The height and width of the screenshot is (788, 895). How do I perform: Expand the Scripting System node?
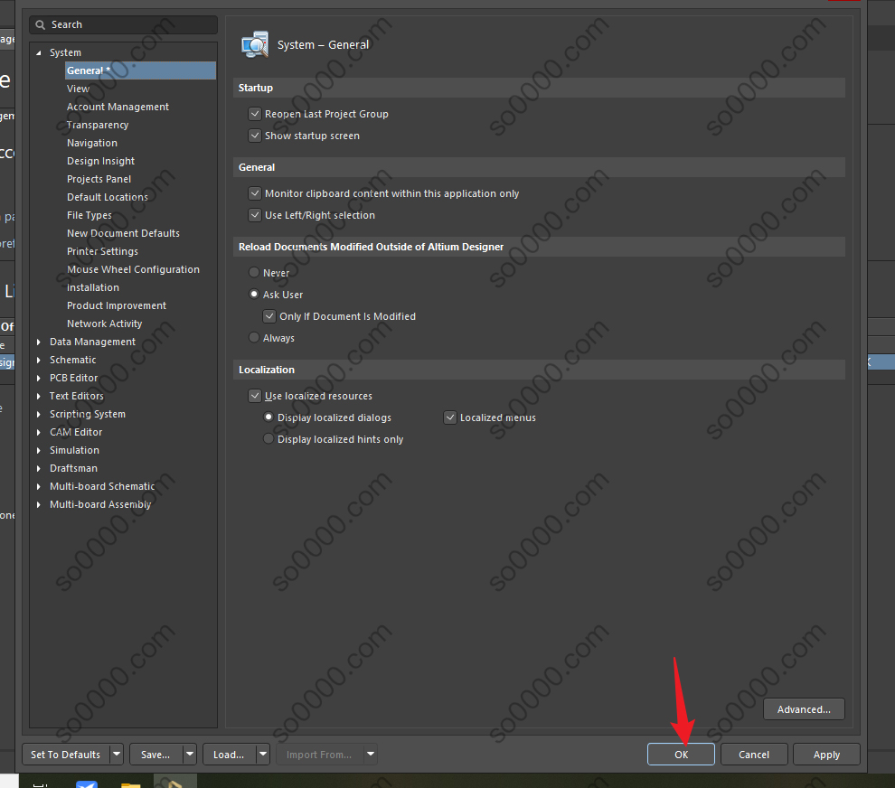pyautogui.click(x=38, y=414)
